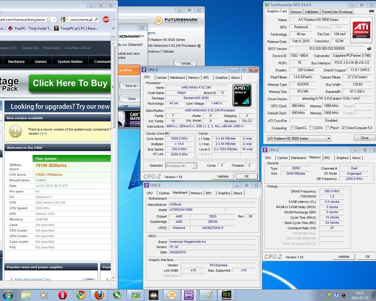Enable the OpenCL checkbox in GPU-Z
This screenshot has height=301, width=376.
pos(292,128)
